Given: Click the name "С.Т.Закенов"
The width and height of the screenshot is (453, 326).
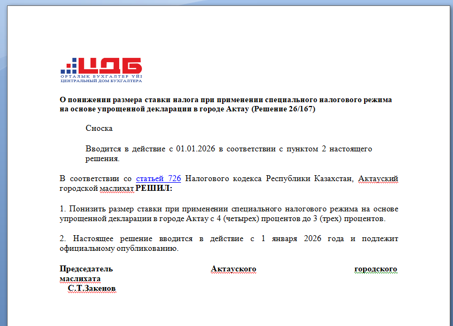Looking at the screenshot, I should point(92,289).
